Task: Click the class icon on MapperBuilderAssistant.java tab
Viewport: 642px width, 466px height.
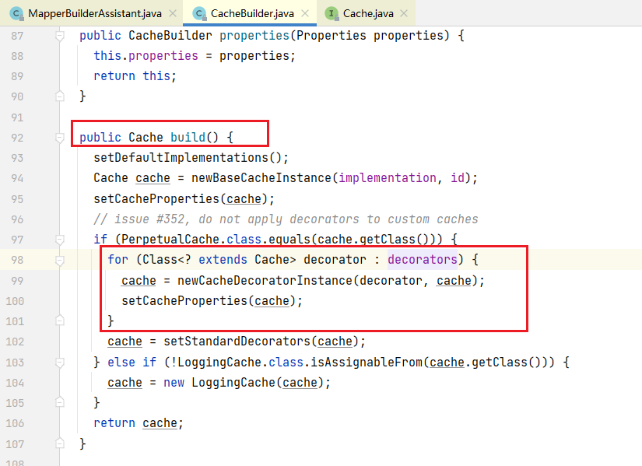Action: pyautogui.click(x=16, y=13)
